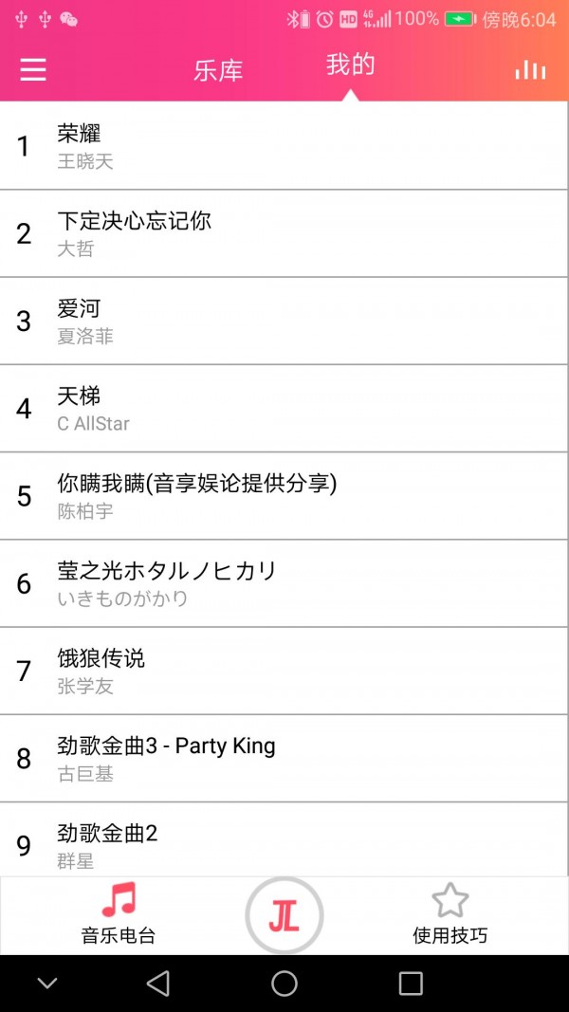The width and height of the screenshot is (569, 1012).
Task: Play 萤之光ホタルノヒカリ track
Action: click(x=284, y=582)
